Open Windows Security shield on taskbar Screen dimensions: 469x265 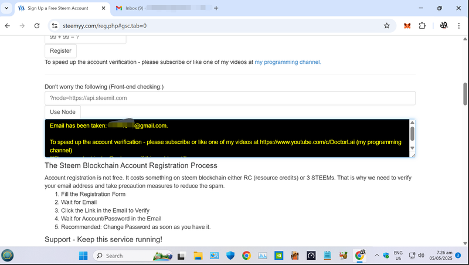click(x=230, y=256)
